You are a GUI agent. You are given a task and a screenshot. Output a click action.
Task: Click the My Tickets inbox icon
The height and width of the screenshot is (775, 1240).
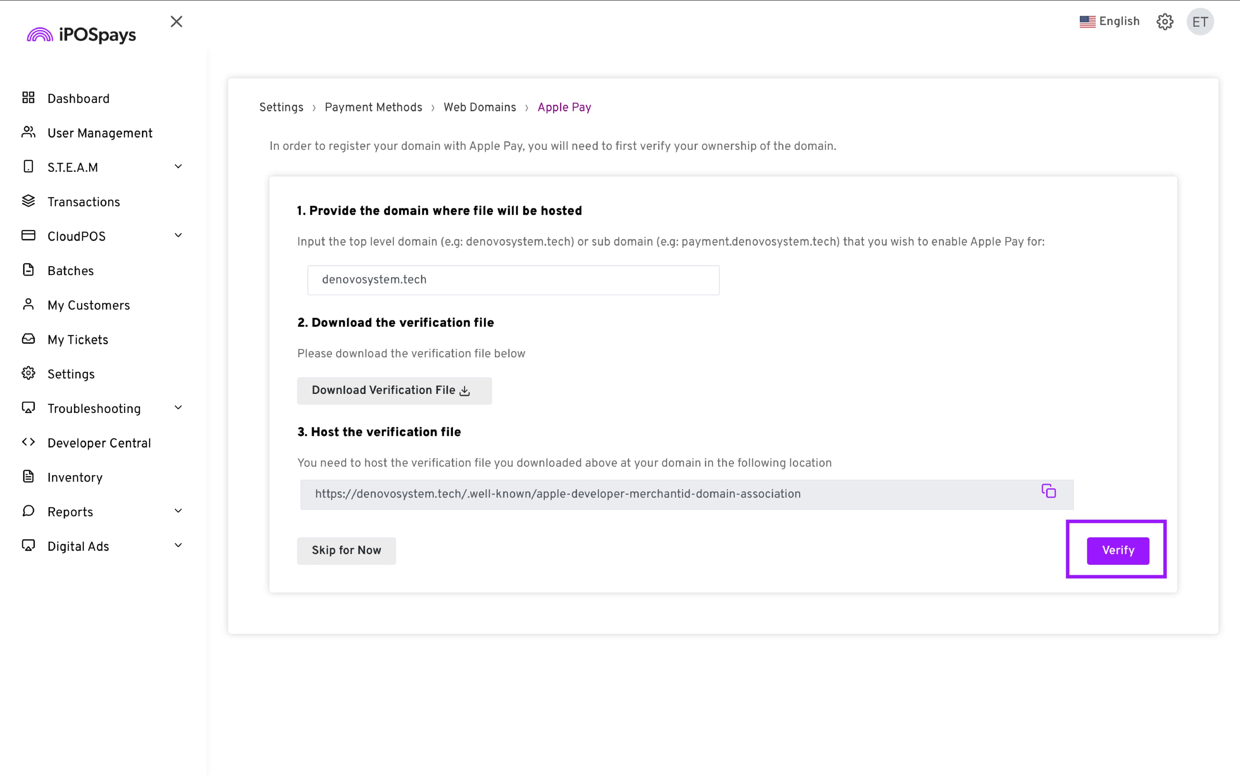point(29,339)
